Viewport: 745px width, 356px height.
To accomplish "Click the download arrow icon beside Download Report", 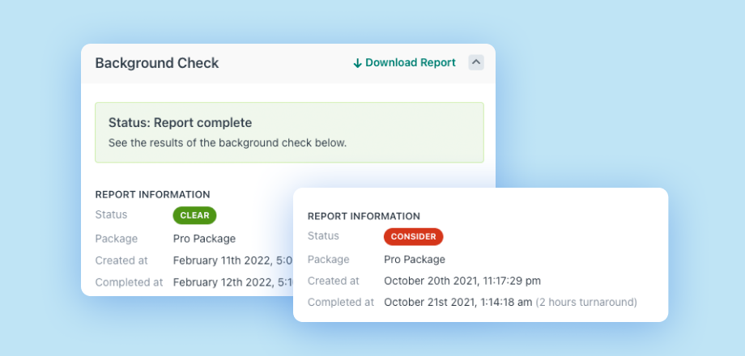I will tap(357, 63).
